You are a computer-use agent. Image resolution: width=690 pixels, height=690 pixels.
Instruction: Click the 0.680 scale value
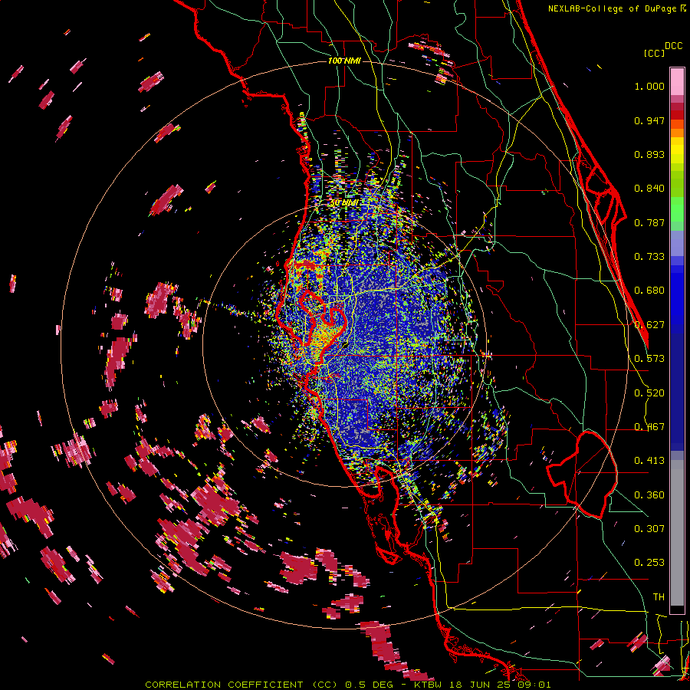[x=649, y=291]
